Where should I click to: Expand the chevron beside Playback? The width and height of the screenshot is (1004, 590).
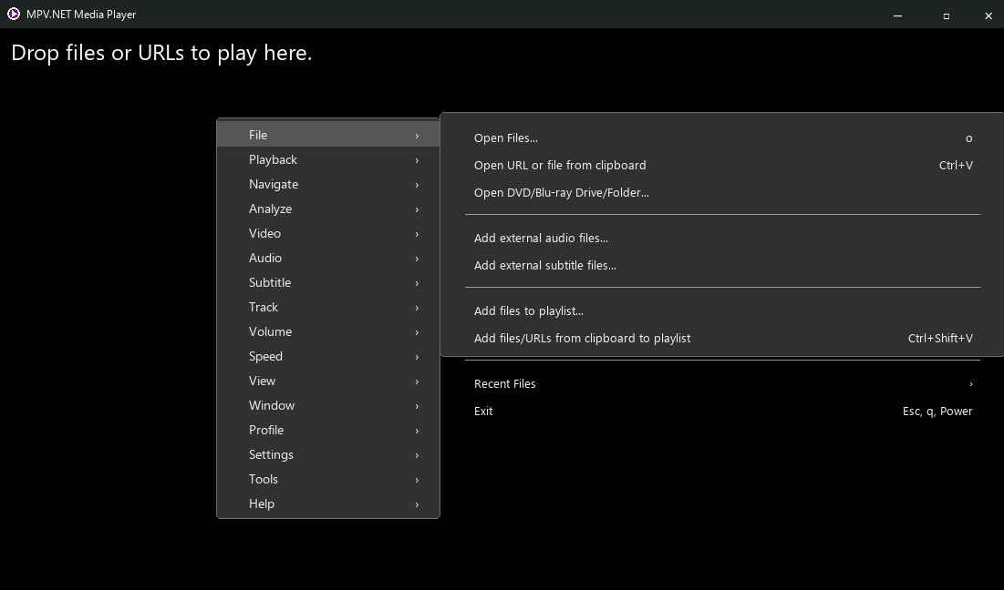pos(417,160)
